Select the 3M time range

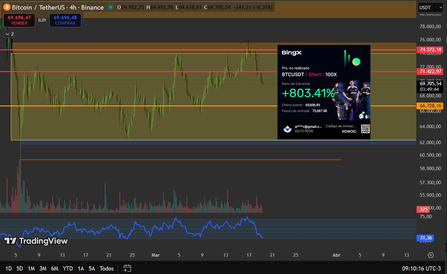pos(43,268)
